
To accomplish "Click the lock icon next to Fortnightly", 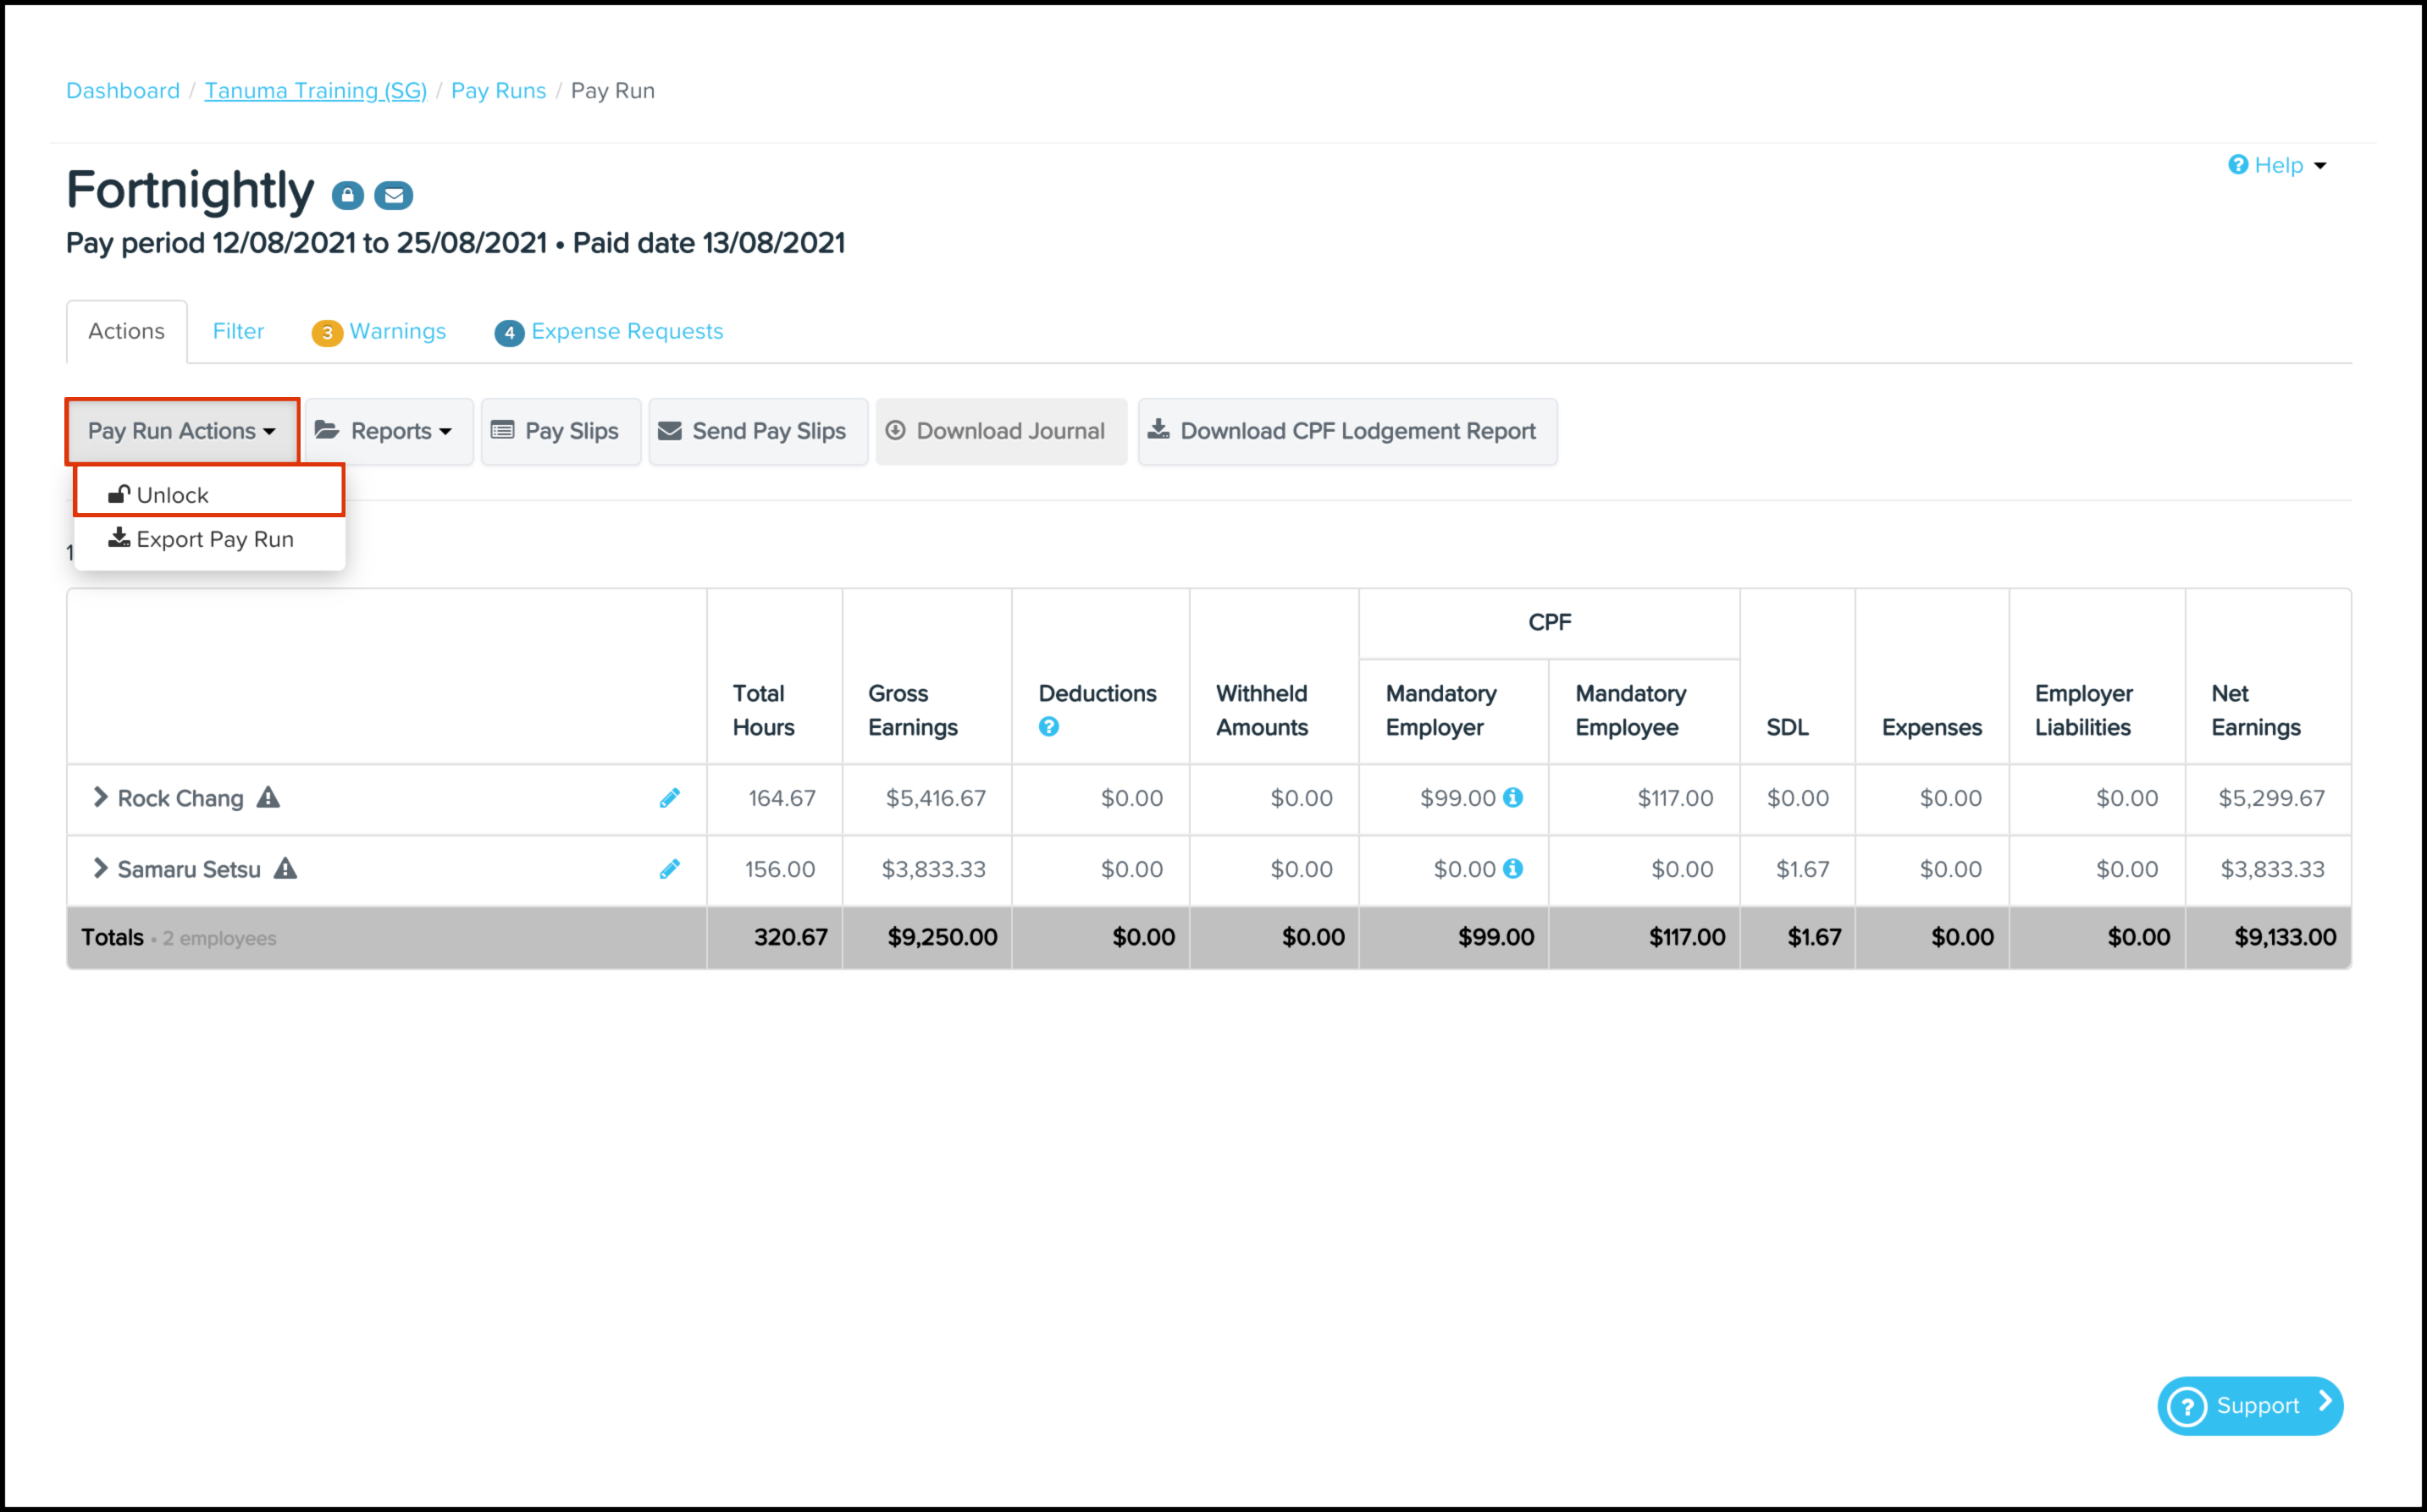I will point(347,195).
